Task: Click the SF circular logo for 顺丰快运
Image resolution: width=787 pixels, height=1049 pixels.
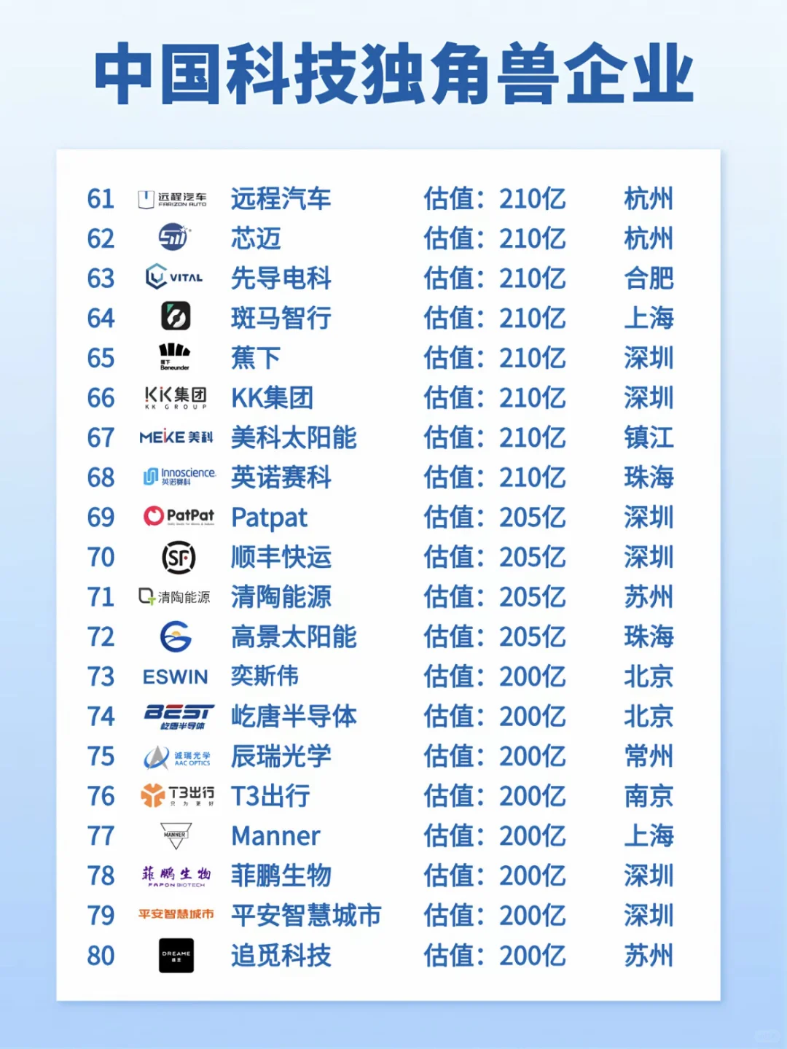Action: click(x=179, y=558)
